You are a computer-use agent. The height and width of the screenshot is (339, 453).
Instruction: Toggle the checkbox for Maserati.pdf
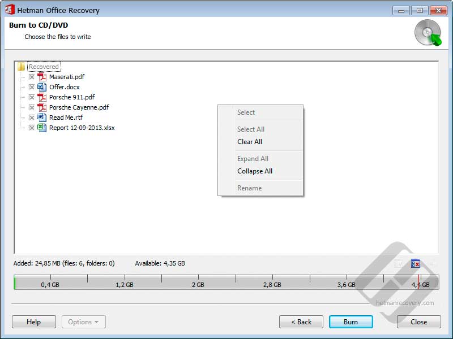(32, 77)
